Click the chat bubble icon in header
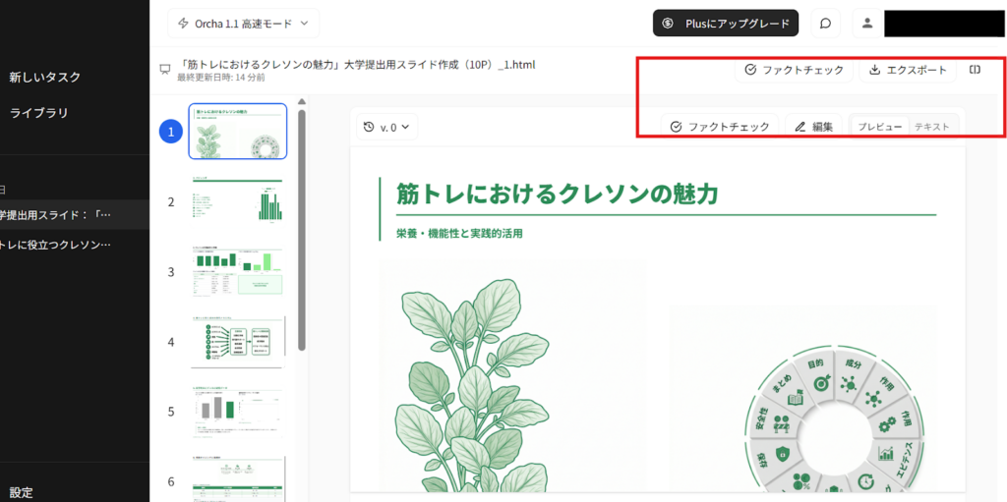1007x502 pixels. [826, 23]
